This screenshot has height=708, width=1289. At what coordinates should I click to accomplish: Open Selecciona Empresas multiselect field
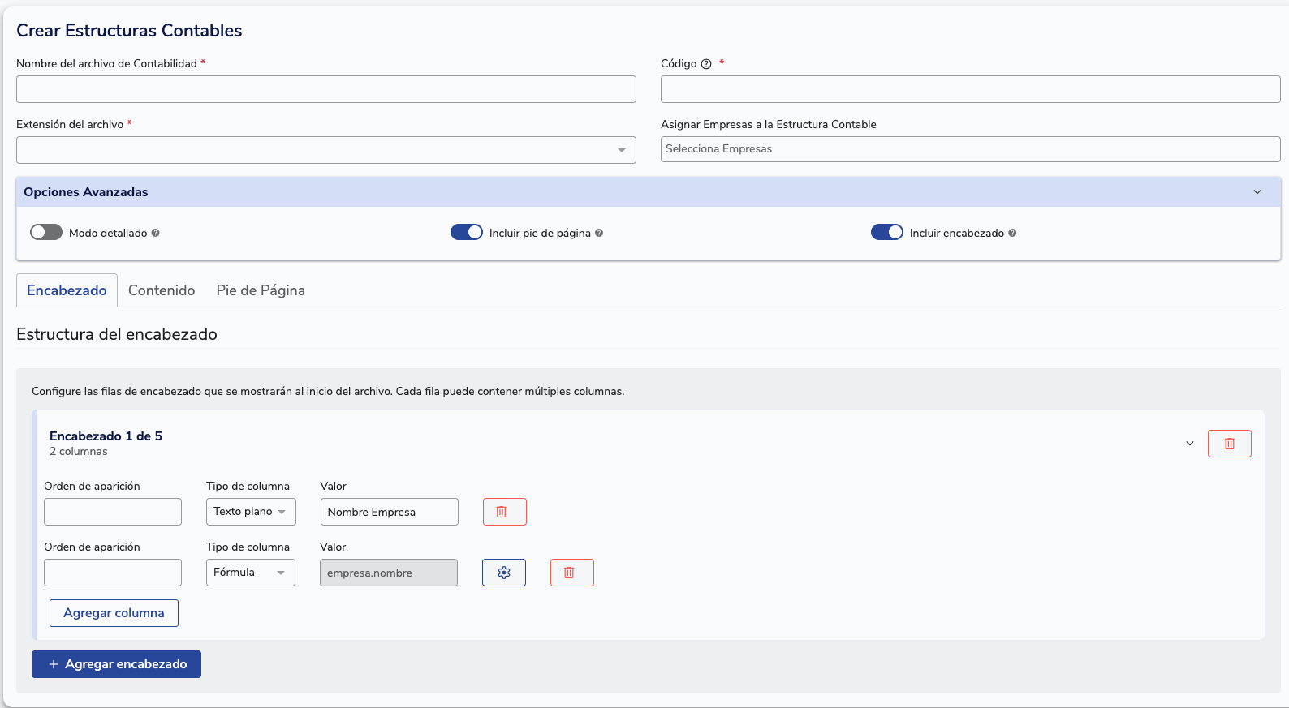971,149
